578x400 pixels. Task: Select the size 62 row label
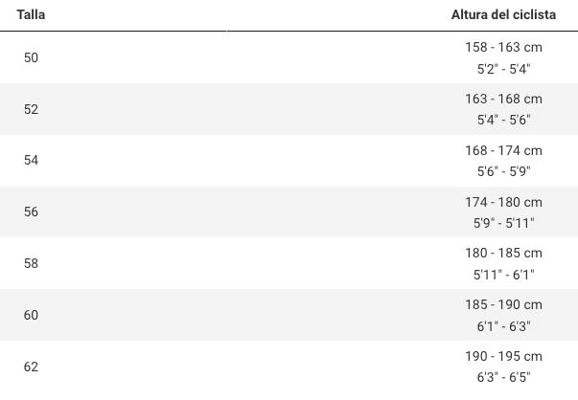click(31, 367)
